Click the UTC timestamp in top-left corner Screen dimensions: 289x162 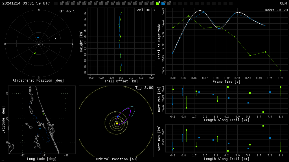coord(26,3)
